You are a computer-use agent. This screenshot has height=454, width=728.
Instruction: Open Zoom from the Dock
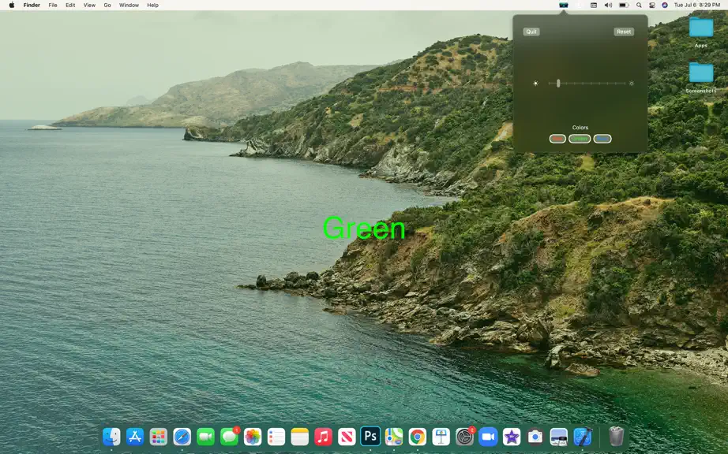488,437
